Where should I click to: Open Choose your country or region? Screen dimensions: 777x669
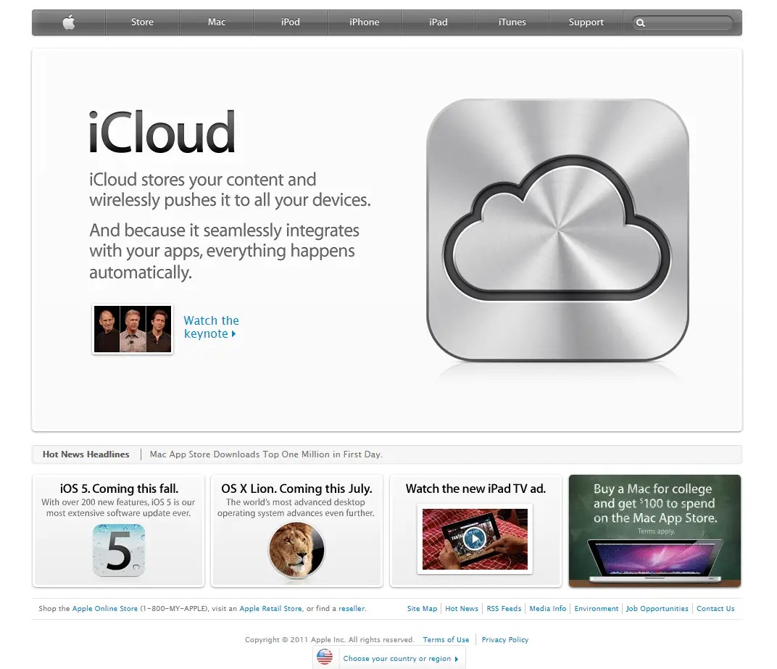coord(397,659)
